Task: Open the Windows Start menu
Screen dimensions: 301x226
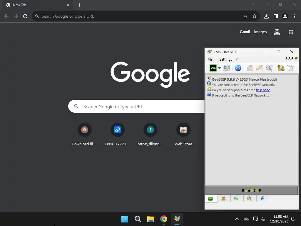Action: pos(125,219)
